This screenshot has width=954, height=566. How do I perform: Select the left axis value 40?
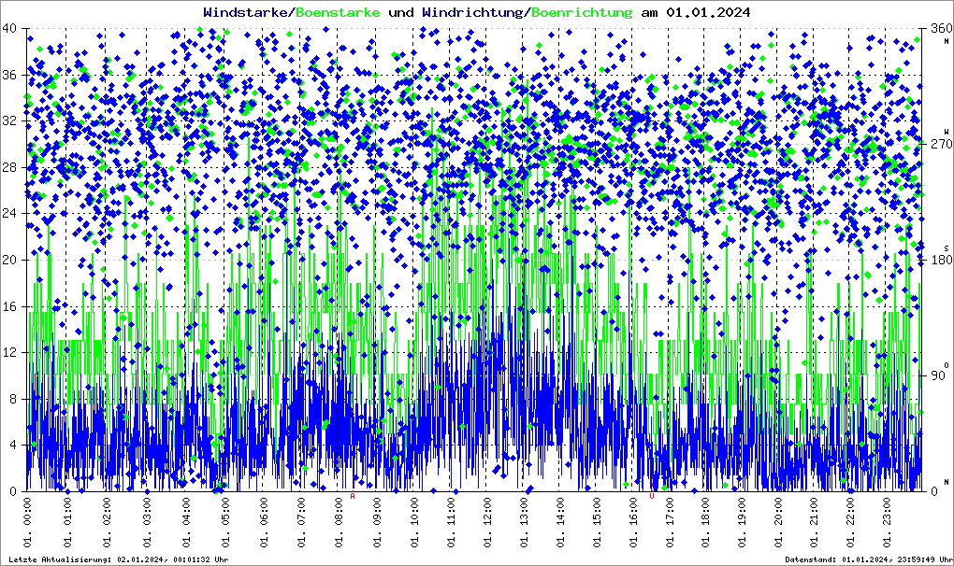(9, 29)
